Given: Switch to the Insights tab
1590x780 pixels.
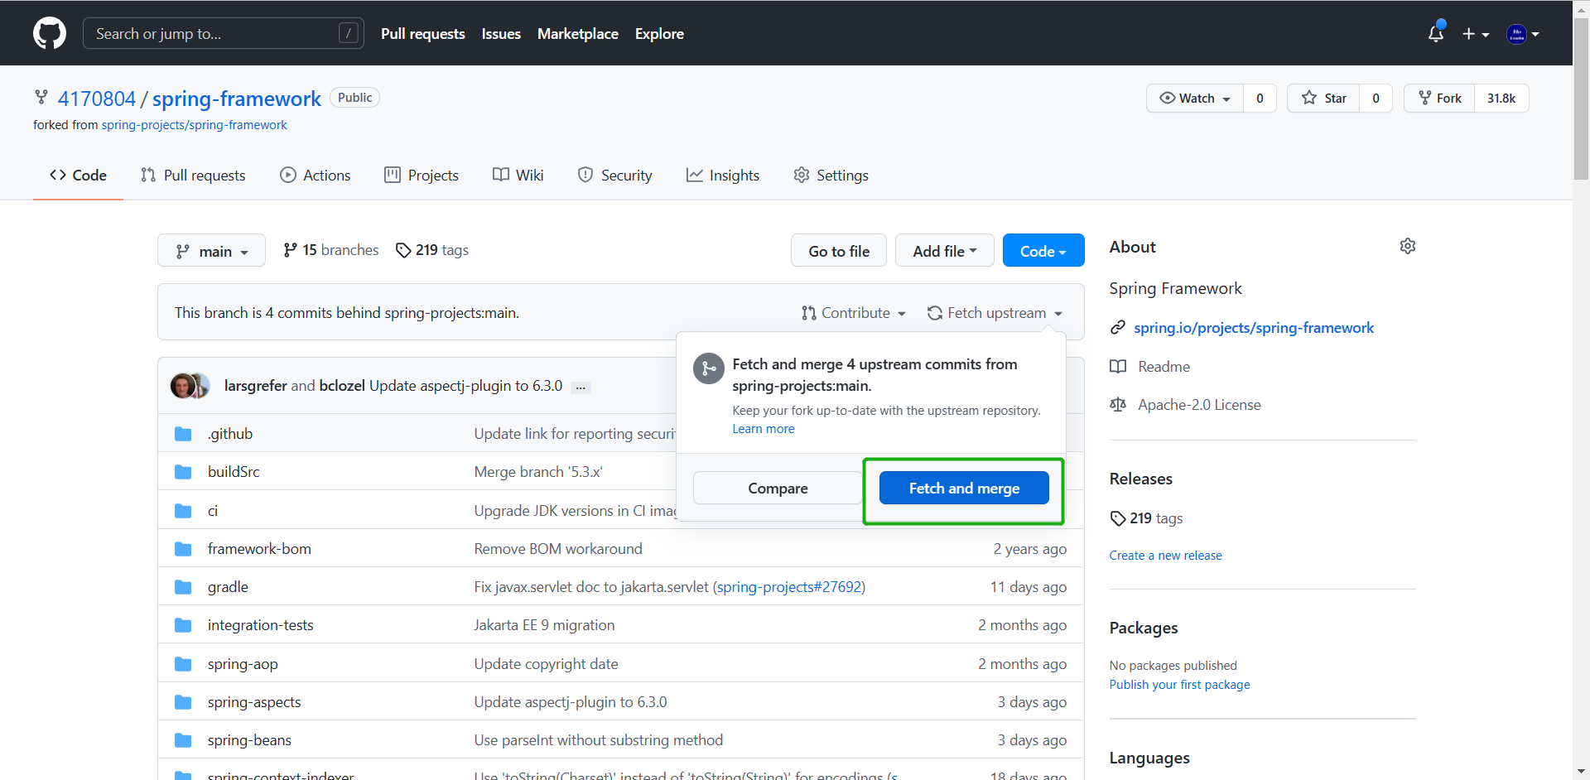Looking at the screenshot, I should pos(723,175).
